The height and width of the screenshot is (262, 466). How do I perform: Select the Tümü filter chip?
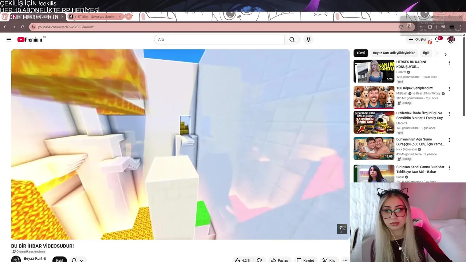[361, 53]
